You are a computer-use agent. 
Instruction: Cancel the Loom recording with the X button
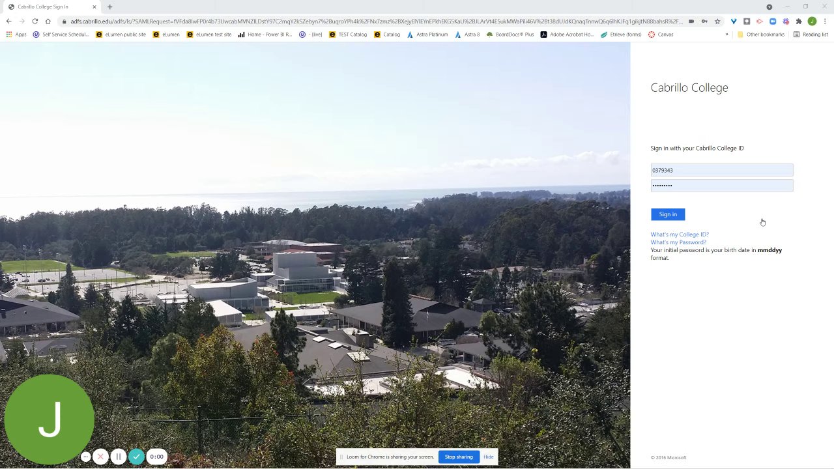tap(100, 457)
